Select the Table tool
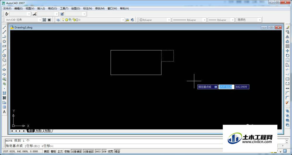This screenshot has width=292, height=155. pyautogui.click(x=4, y=107)
